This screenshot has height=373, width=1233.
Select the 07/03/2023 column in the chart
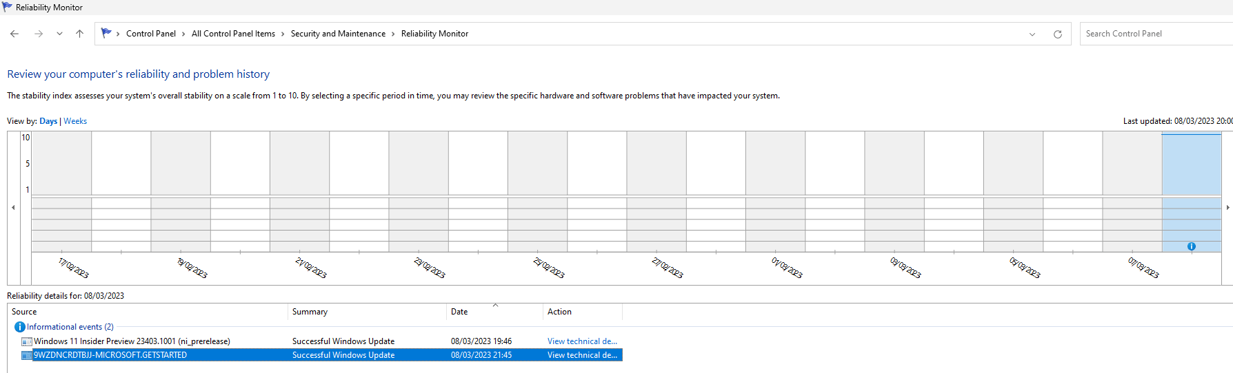(1132, 191)
